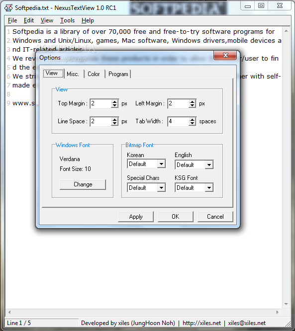This screenshot has height=331, width=295.
Task: Click the Tab Width value field
Action: [x=179, y=121]
